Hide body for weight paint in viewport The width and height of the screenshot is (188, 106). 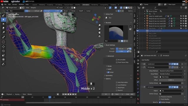[183, 16]
